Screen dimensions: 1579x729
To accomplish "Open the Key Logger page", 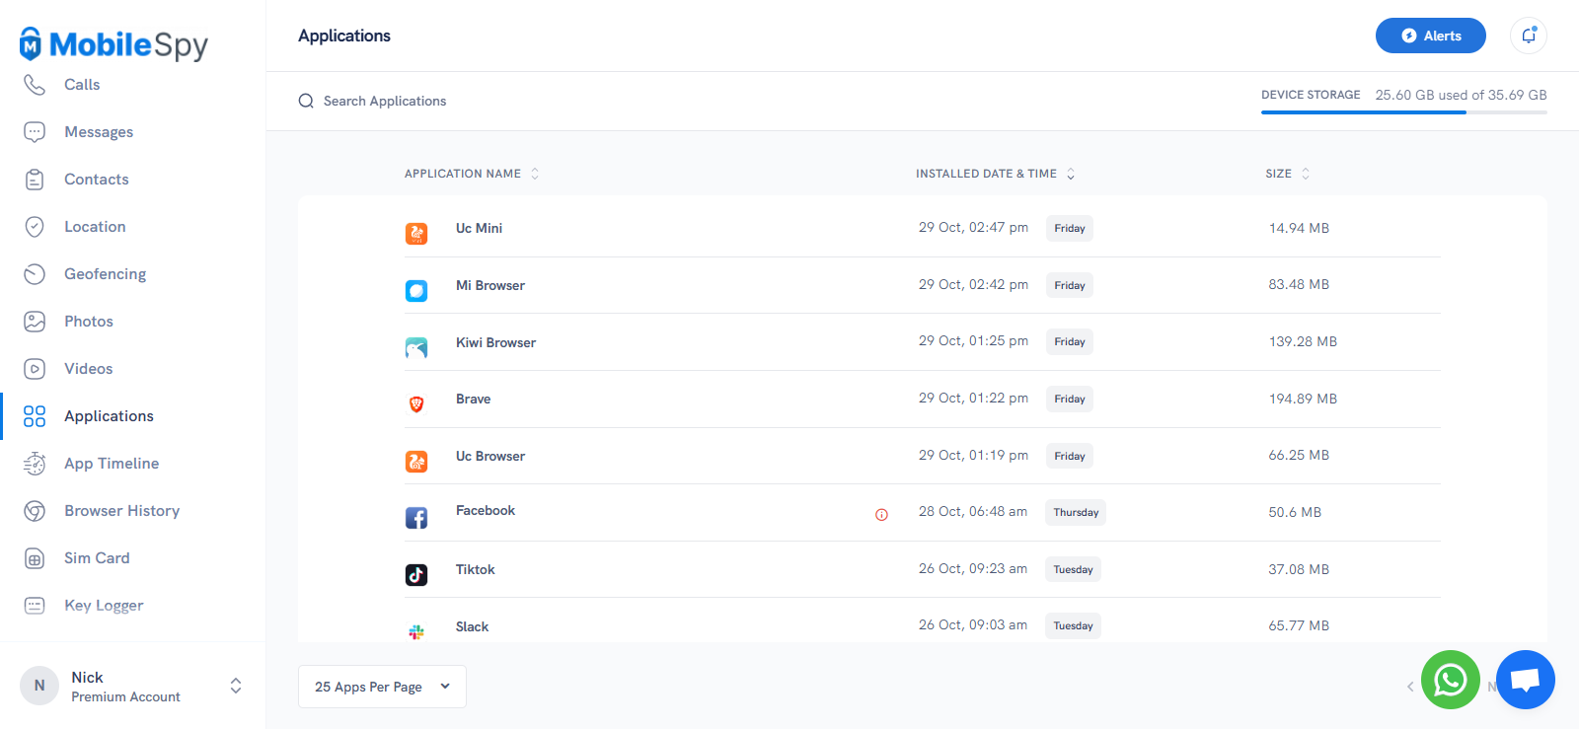I will point(104,606).
